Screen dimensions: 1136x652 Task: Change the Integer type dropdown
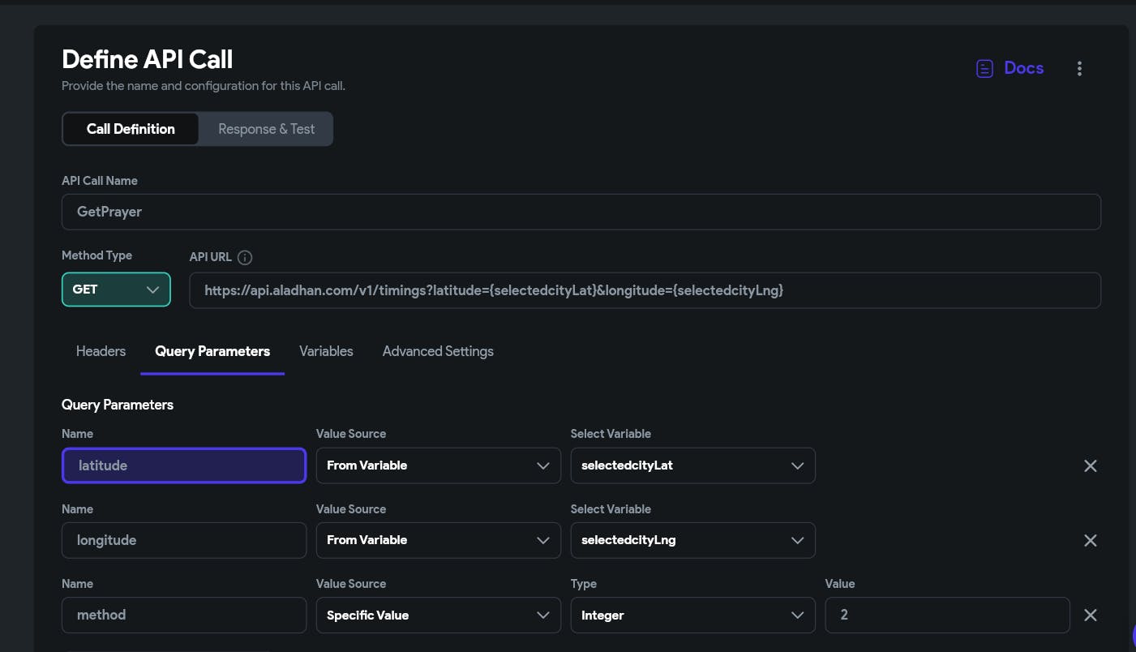tap(692, 615)
